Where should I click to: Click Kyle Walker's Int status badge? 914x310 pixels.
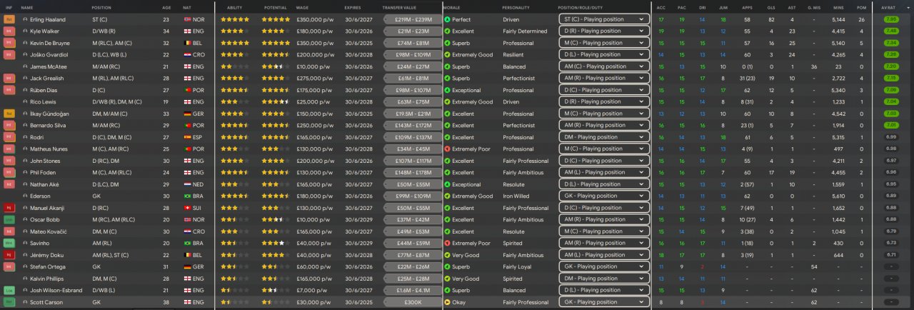[9, 31]
